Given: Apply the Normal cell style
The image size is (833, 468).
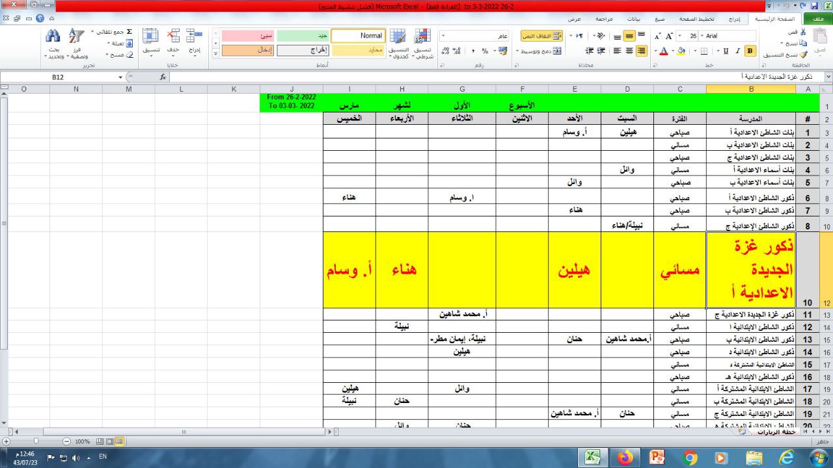Looking at the screenshot, I should click(358, 36).
